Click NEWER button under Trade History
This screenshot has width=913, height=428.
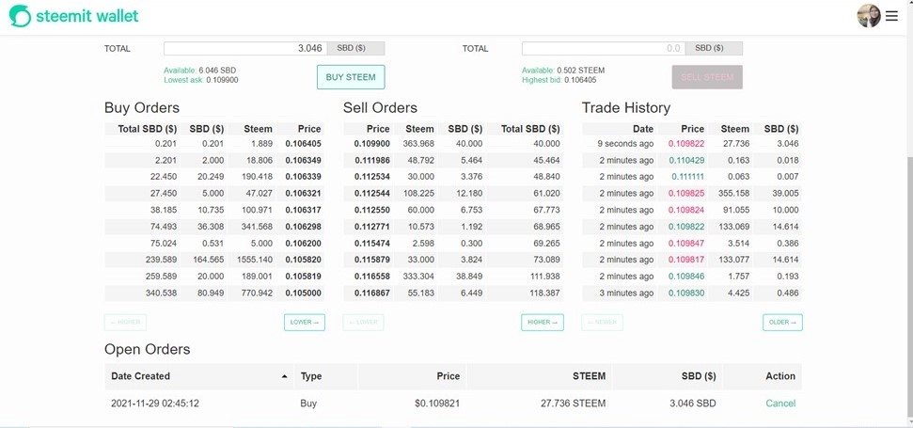pyautogui.click(x=602, y=322)
